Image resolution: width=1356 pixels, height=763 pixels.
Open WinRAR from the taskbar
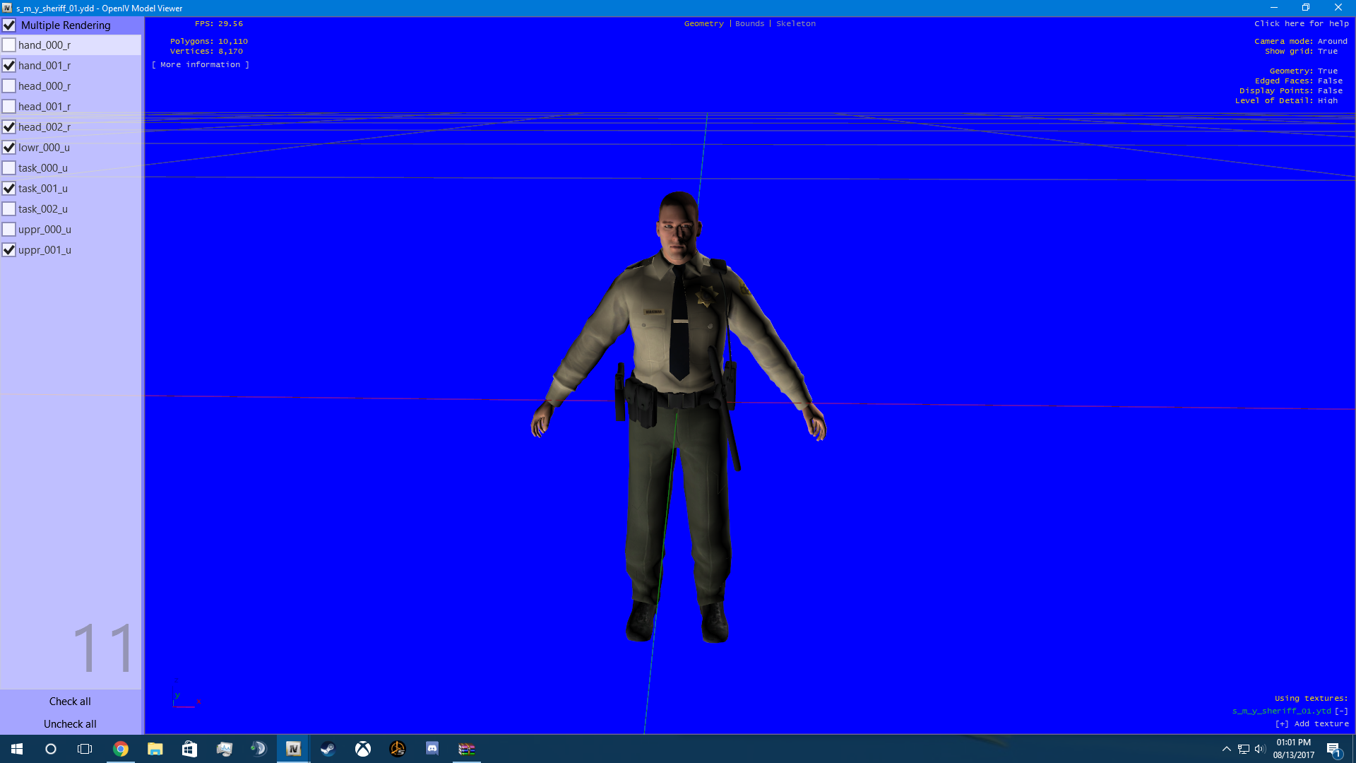(466, 749)
